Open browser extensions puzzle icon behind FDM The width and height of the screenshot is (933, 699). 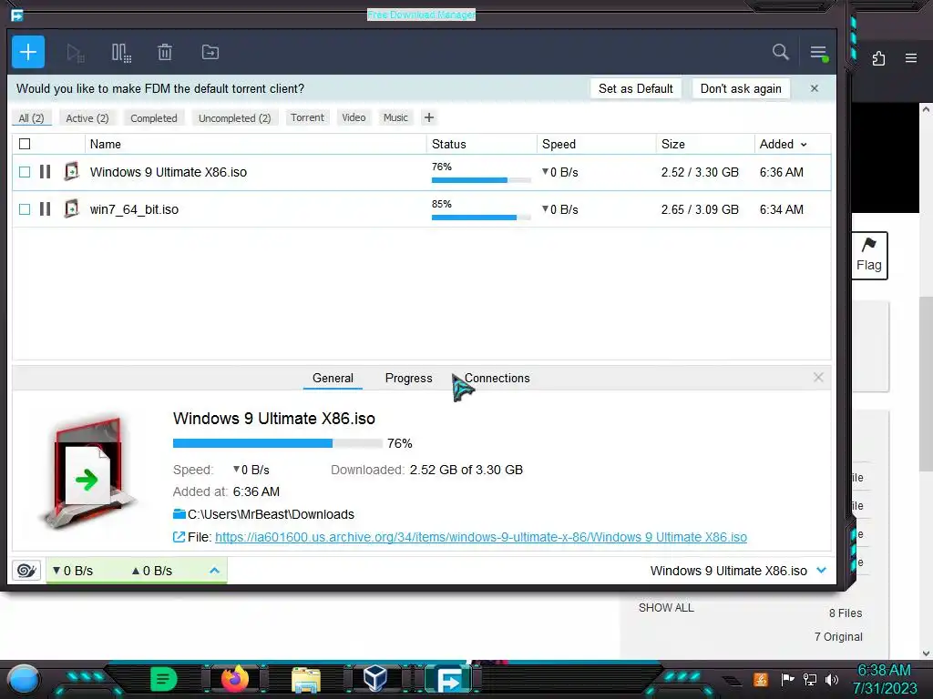click(x=879, y=58)
